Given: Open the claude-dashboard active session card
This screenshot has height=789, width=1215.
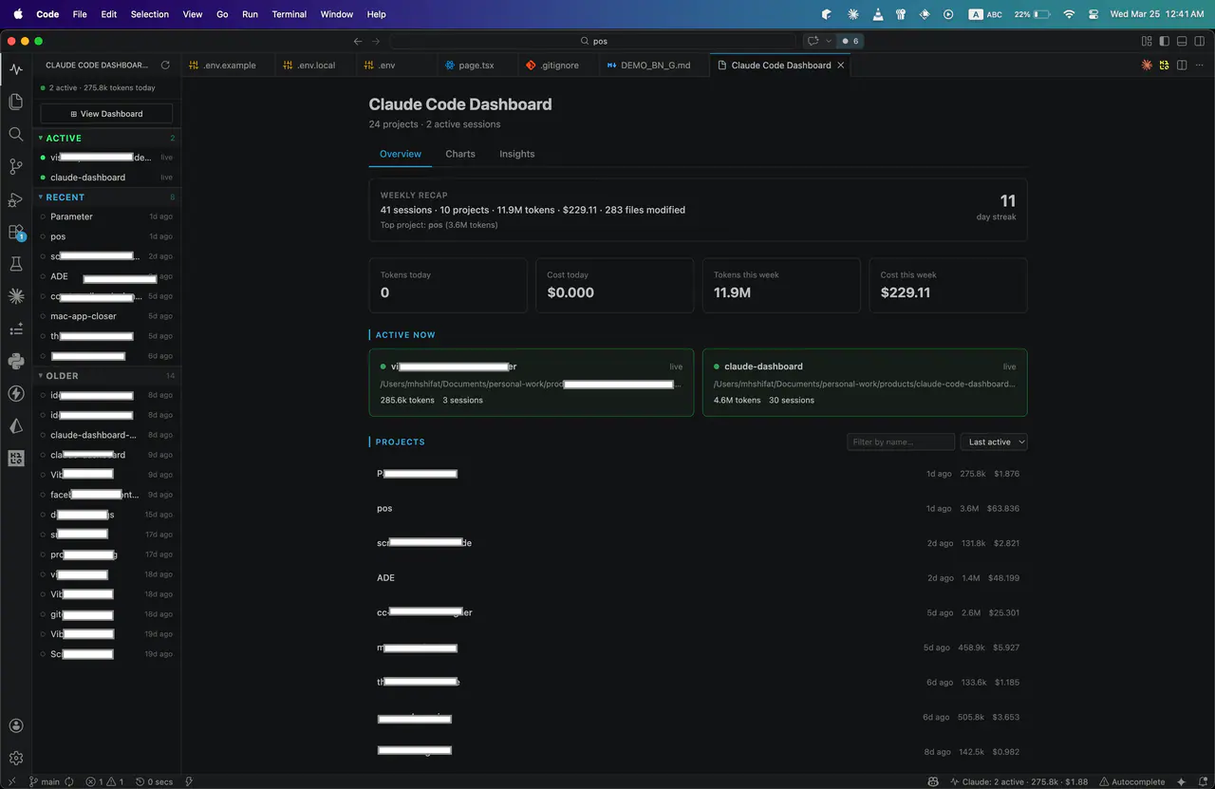Looking at the screenshot, I should click(x=865, y=383).
